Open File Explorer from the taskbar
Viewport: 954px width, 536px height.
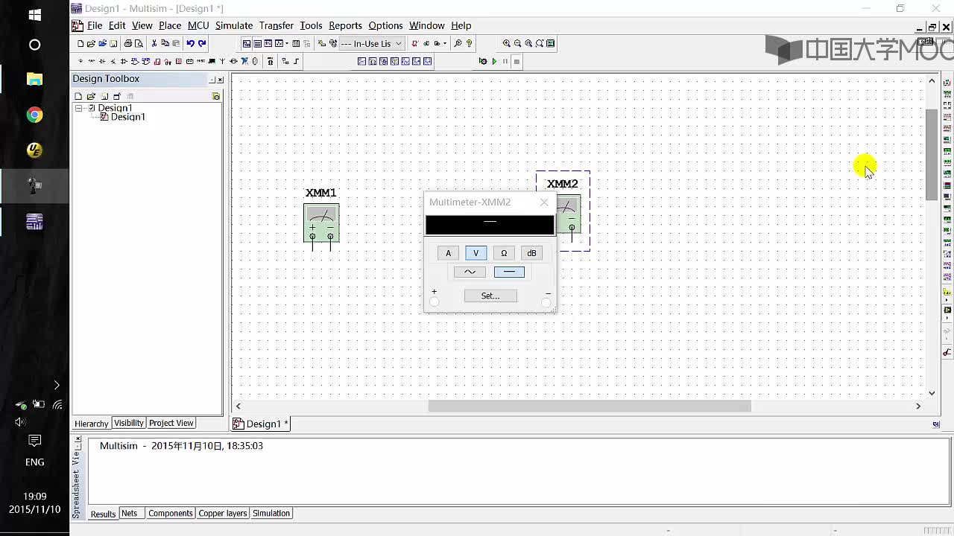(34, 79)
